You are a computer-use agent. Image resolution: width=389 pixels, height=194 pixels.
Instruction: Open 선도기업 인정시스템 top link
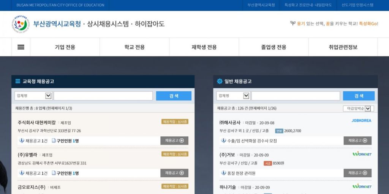[357, 5]
